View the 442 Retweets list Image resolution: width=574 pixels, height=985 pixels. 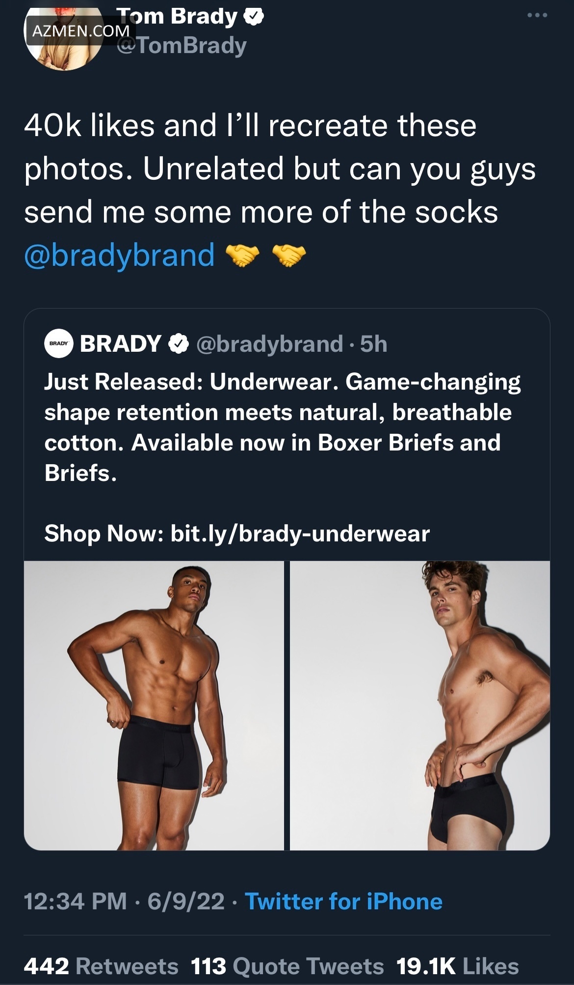click(101, 966)
